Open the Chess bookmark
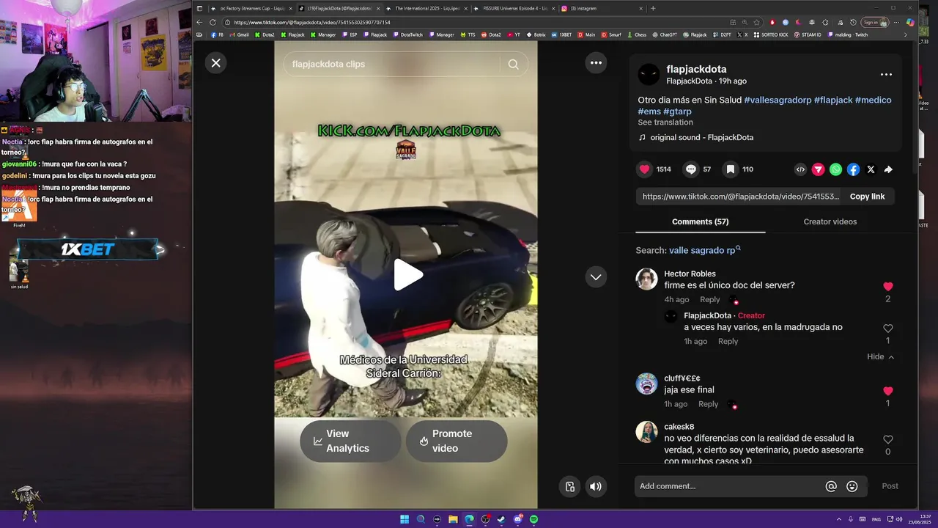This screenshot has height=528, width=938. pos(637,34)
